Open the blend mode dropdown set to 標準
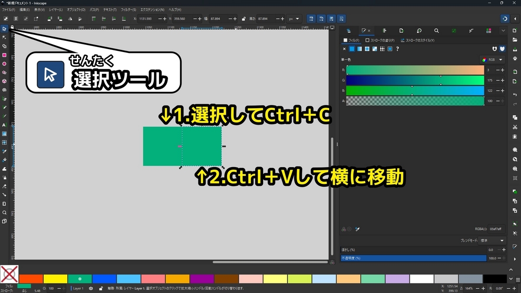521x293 pixels. click(492, 240)
